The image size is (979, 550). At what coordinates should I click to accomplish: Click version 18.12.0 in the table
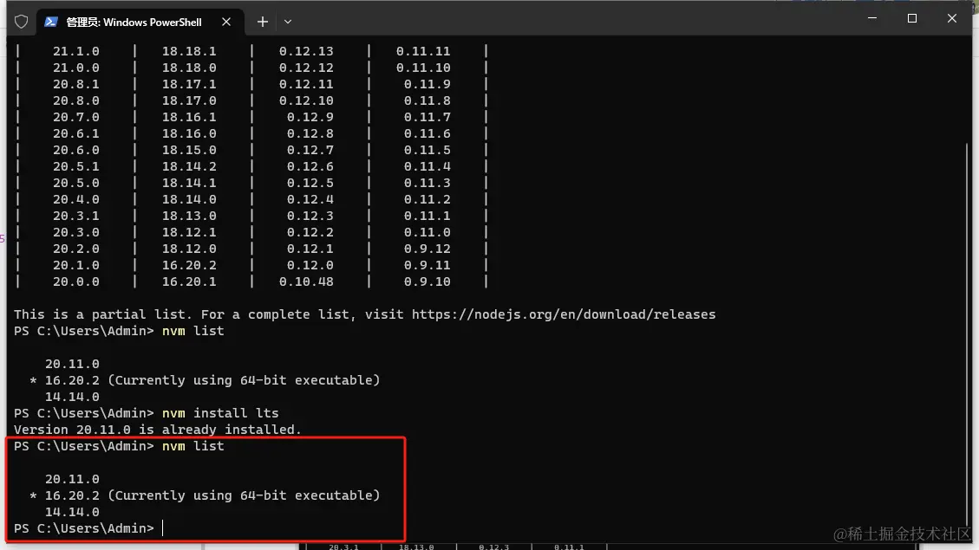[189, 249]
